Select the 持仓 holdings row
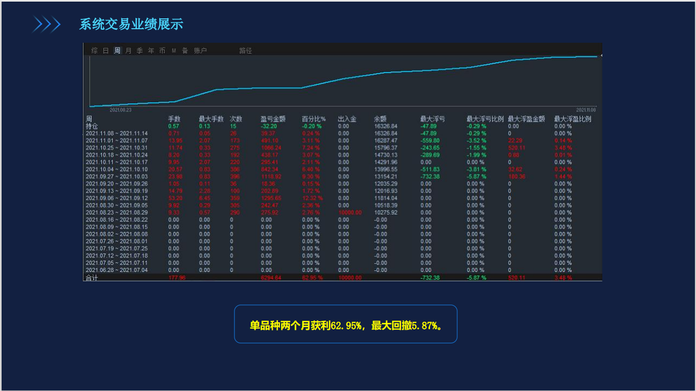This screenshot has width=696, height=391. tap(92, 126)
